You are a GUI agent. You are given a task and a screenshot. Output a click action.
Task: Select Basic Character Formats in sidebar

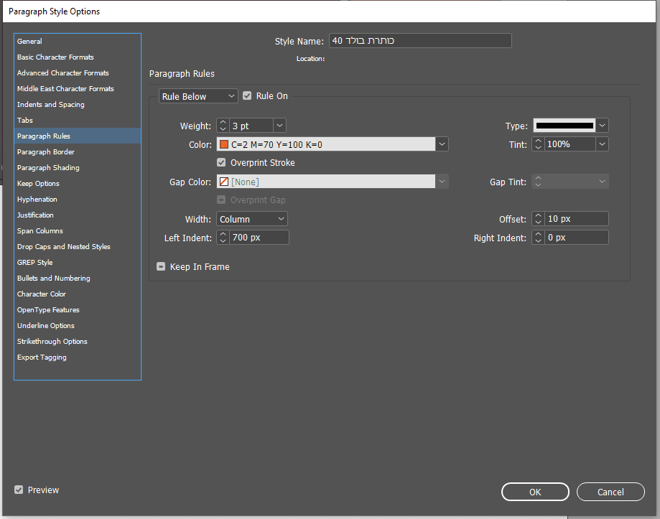(55, 57)
